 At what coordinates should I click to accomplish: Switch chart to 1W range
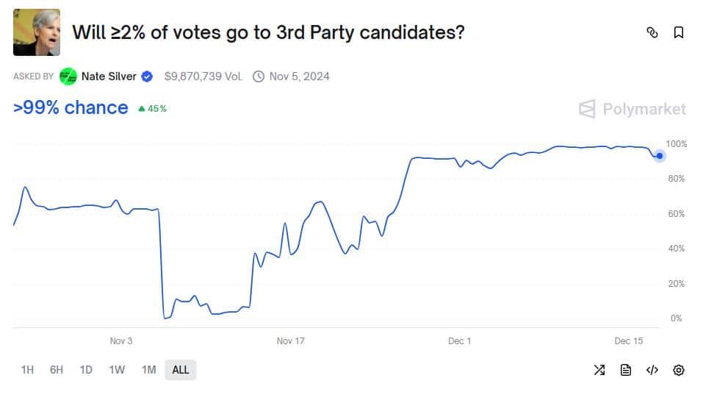117,370
